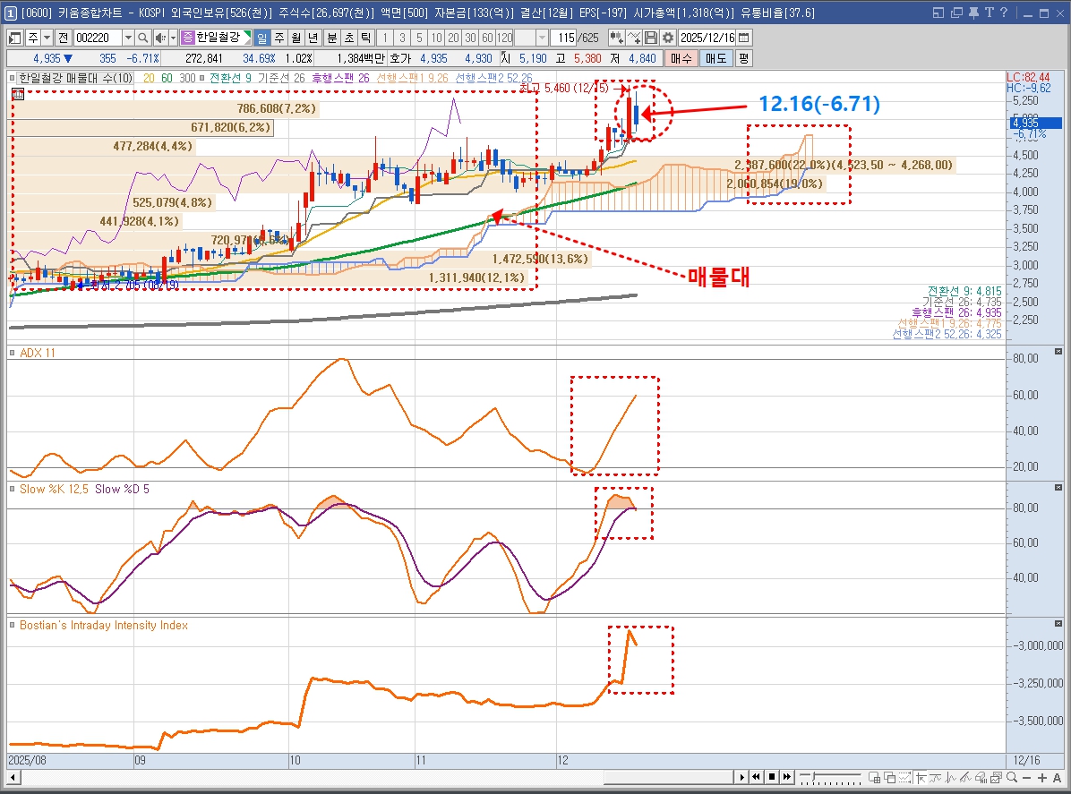Select the minute 분 period toggle

pos(331,38)
